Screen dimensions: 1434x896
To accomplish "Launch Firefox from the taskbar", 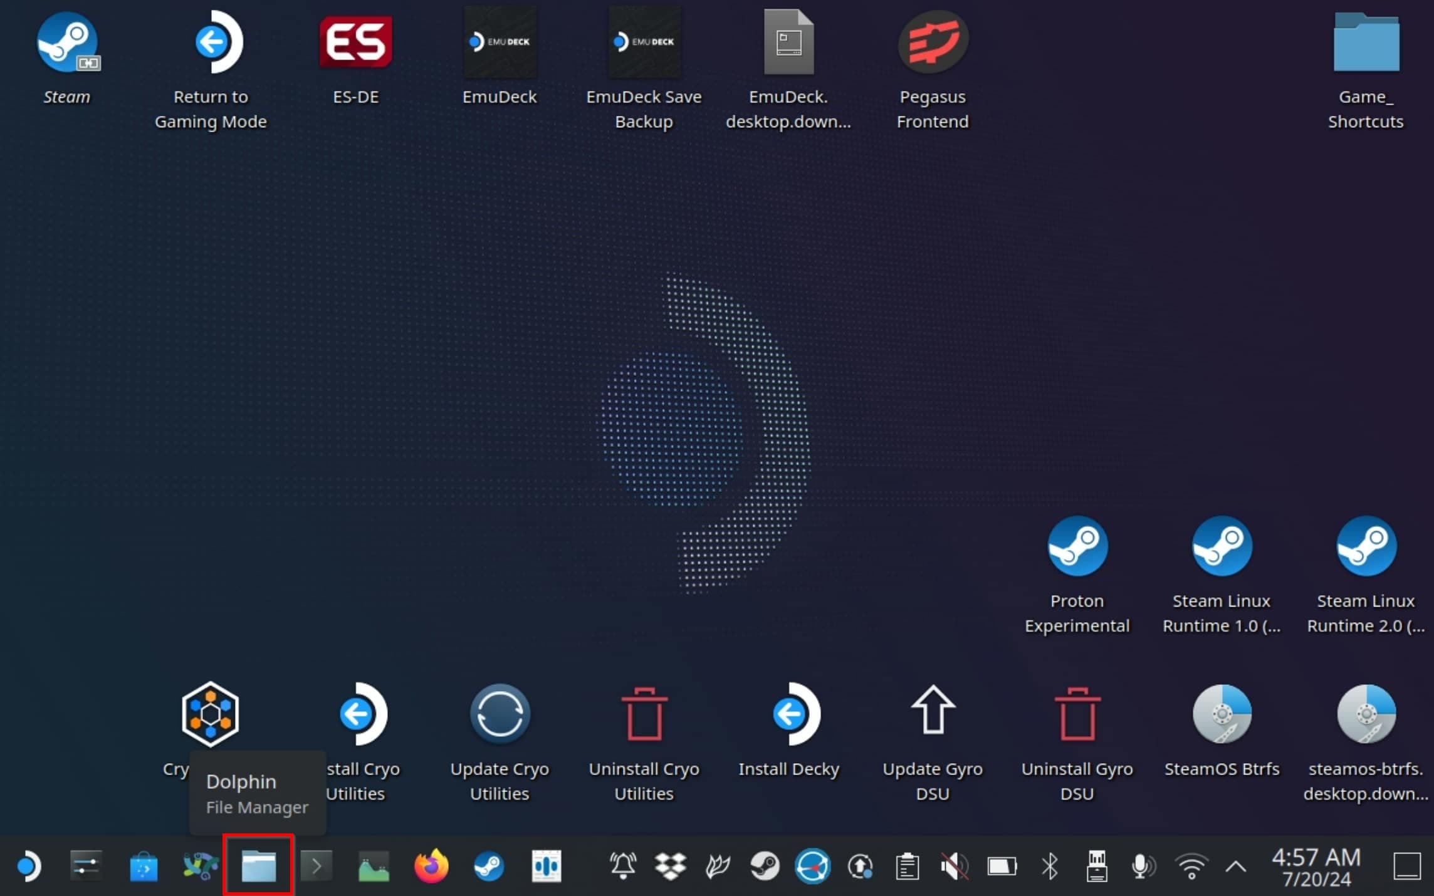I will (431, 867).
